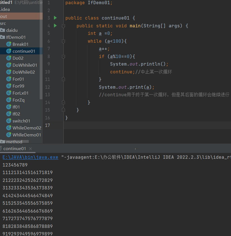Collapse the if block fold marker
The width and height of the screenshot is (231, 236).
(63, 57)
